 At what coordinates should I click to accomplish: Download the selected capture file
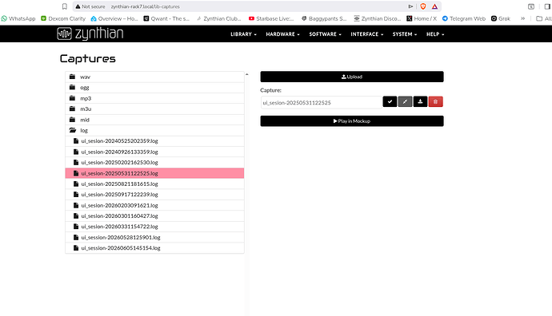click(420, 102)
